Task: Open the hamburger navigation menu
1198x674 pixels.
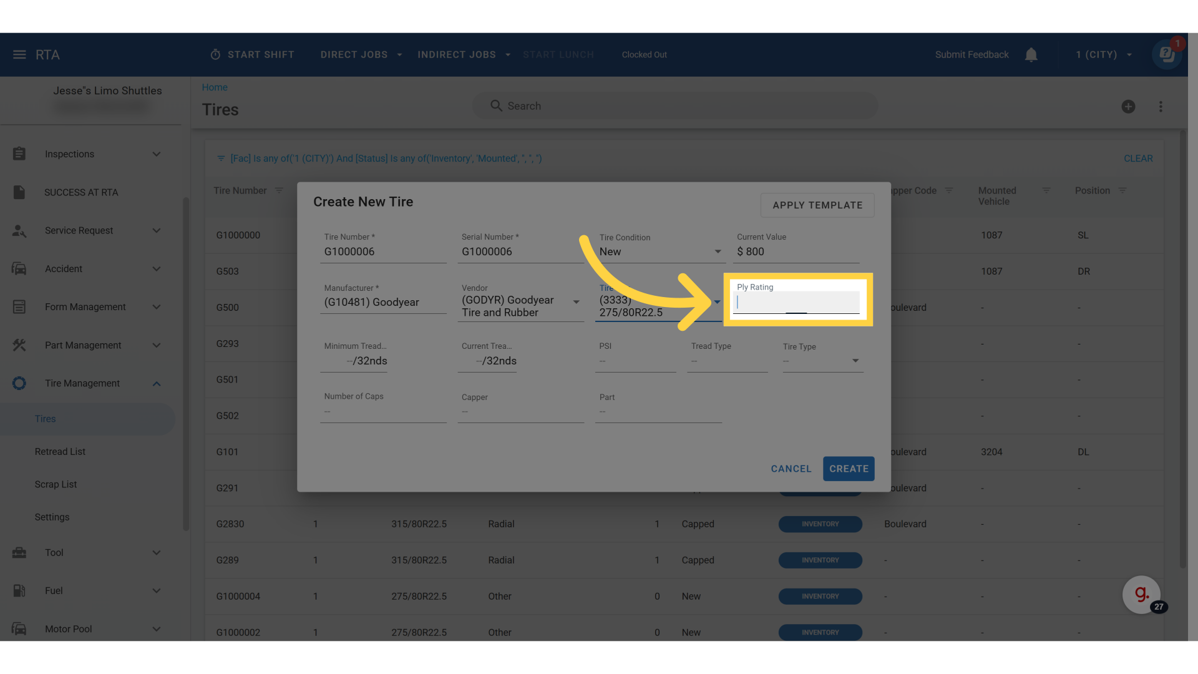Action: [x=19, y=55]
